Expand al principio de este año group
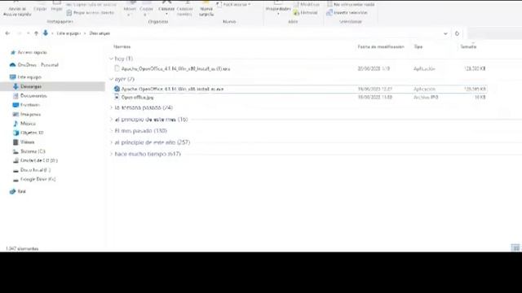 click(111, 142)
